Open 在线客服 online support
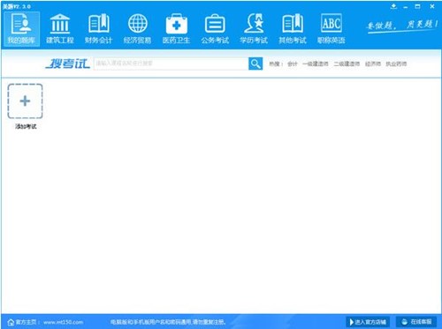The width and height of the screenshot is (442, 329). tap(416, 322)
